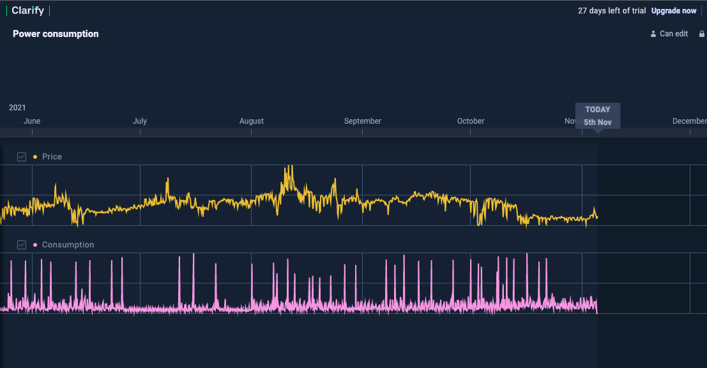Click August on the timeline
This screenshot has height=368, width=707.
coord(252,121)
